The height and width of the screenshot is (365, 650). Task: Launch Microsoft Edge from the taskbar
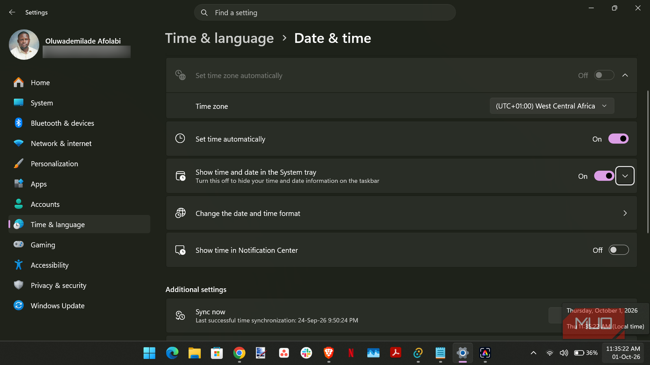click(172, 353)
